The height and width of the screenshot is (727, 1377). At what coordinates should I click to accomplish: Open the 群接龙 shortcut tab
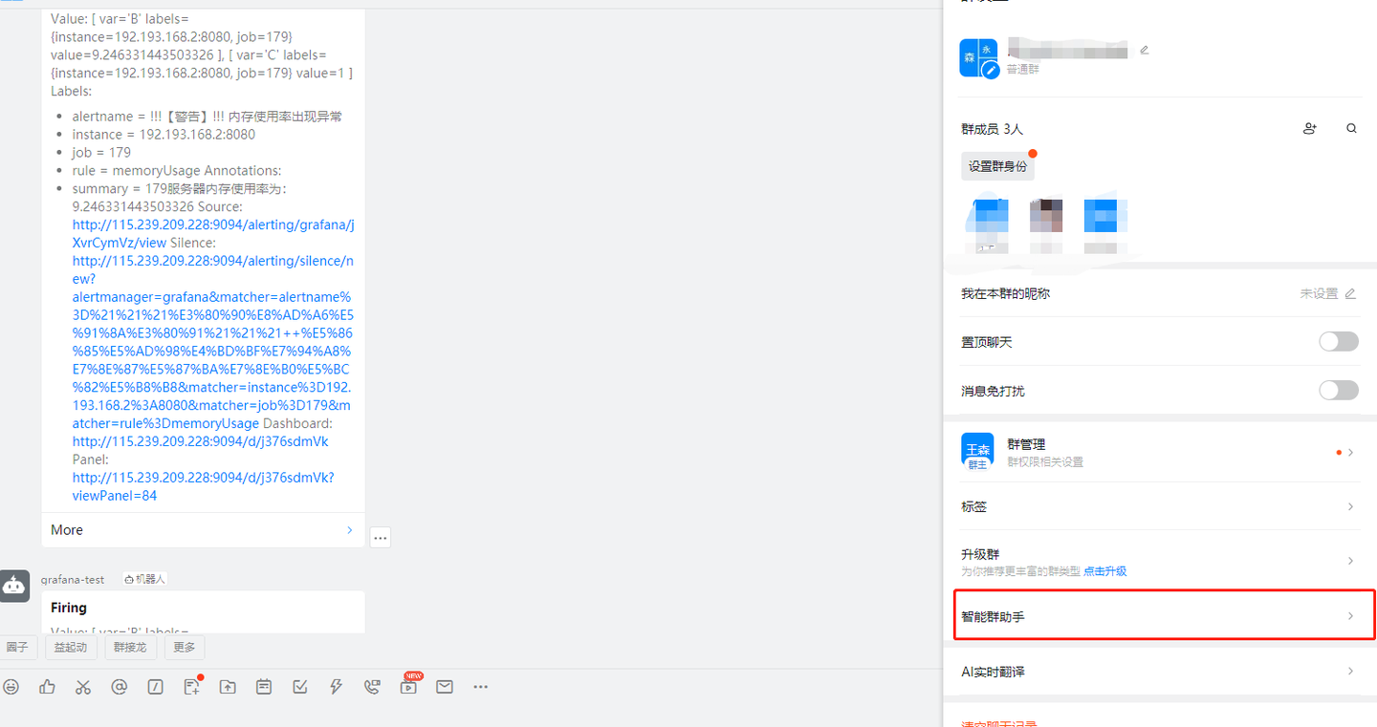(x=130, y=647)
